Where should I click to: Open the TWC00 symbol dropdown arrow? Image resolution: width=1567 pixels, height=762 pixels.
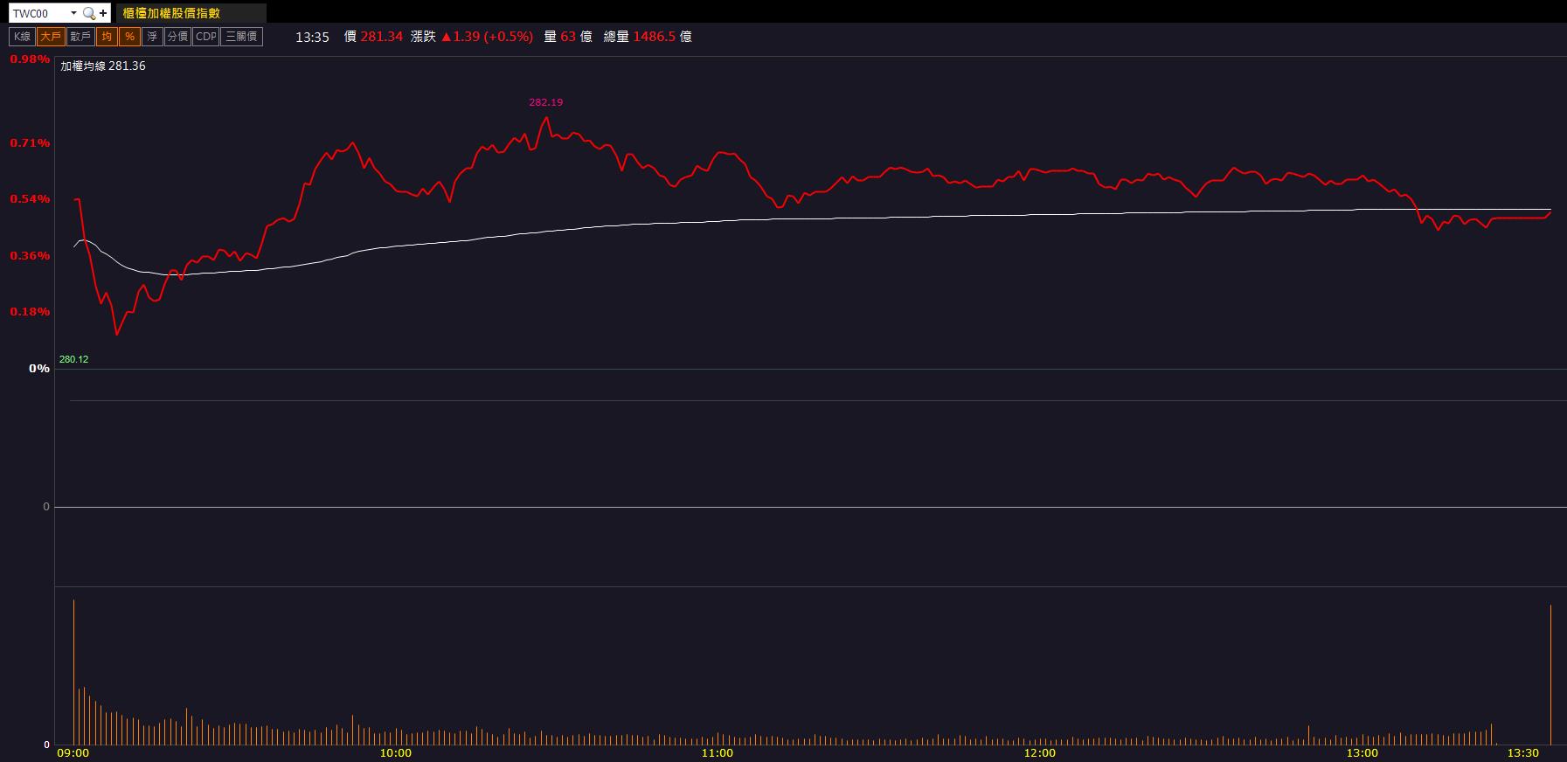click(x=73, y=13)
